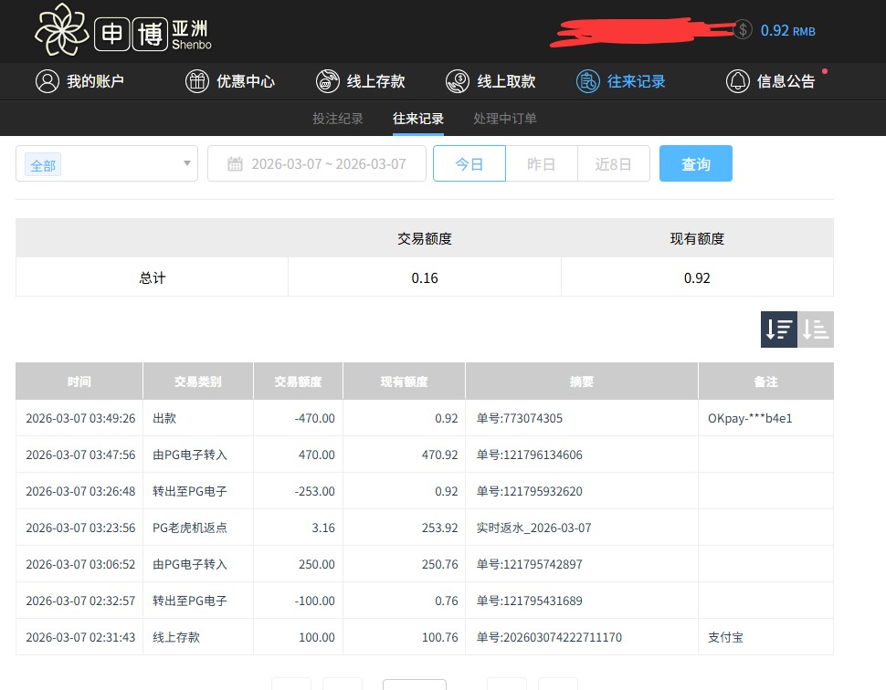Switch to the 处理中订单 tab
This screenshot has height=690, width=886.
[505, 119]
